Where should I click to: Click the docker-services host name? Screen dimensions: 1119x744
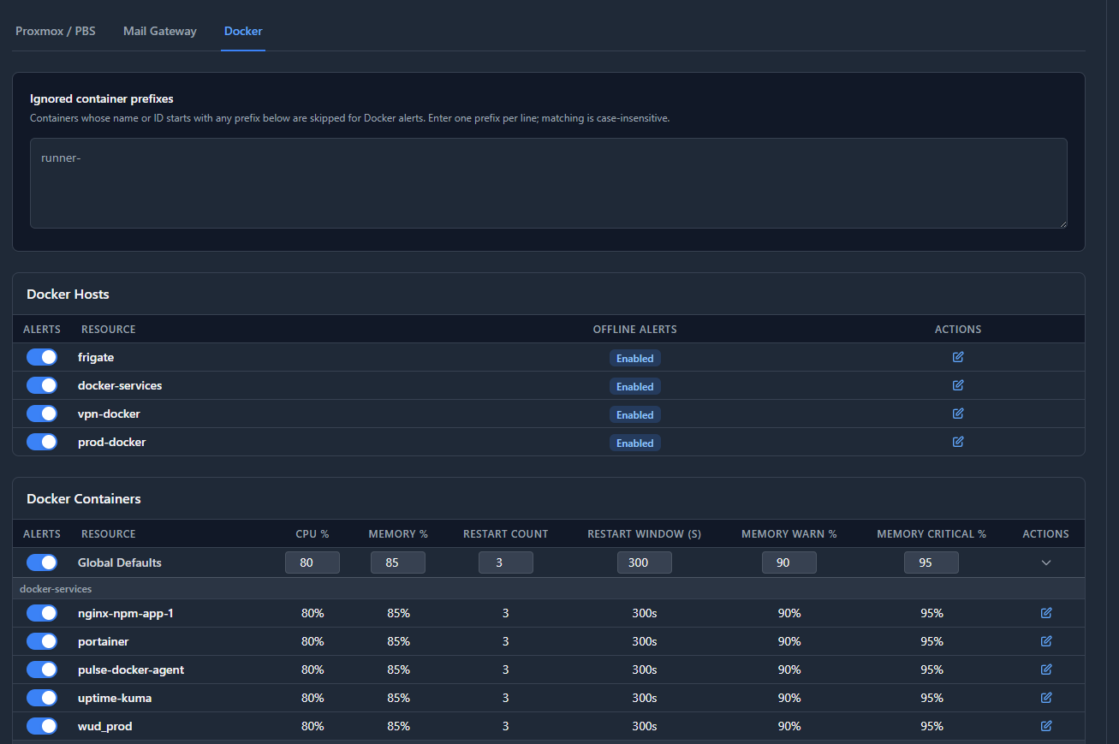120,385
